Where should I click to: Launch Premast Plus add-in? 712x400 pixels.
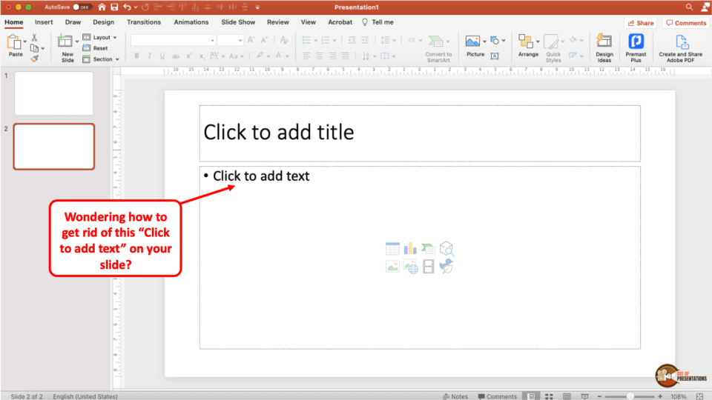[x=636, y=47]
